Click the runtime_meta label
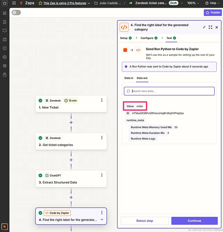This screenshot has width=223, height=232. pos(135,120)
